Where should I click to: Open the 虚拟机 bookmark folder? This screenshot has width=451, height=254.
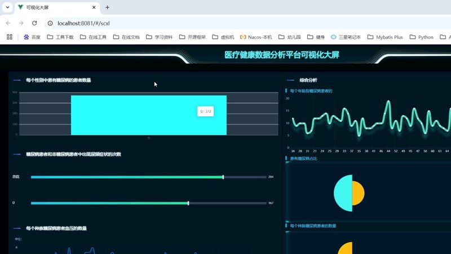click(223, 37)
